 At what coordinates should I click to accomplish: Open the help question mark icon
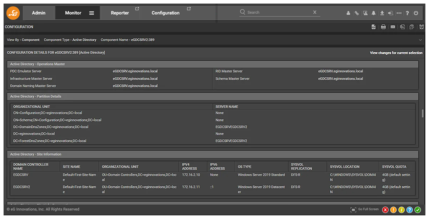point(407,13)
